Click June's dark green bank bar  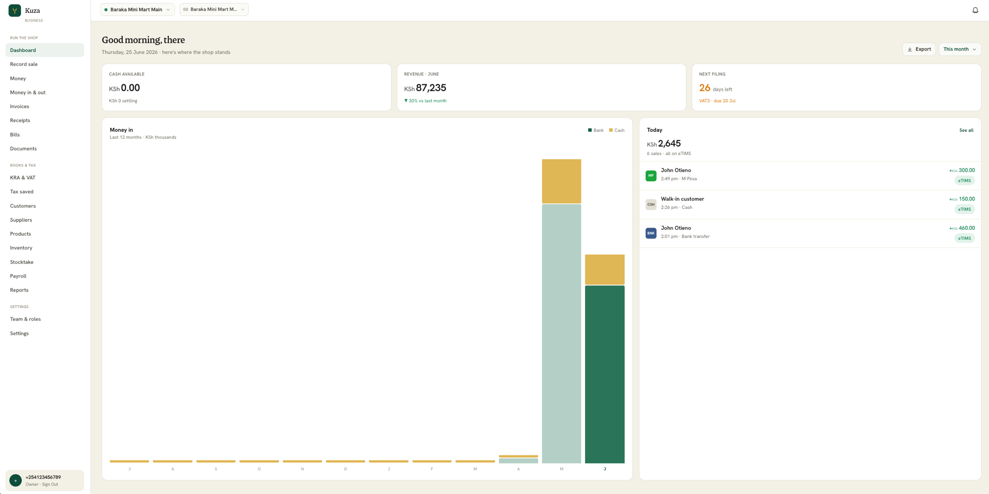(605, 374)
